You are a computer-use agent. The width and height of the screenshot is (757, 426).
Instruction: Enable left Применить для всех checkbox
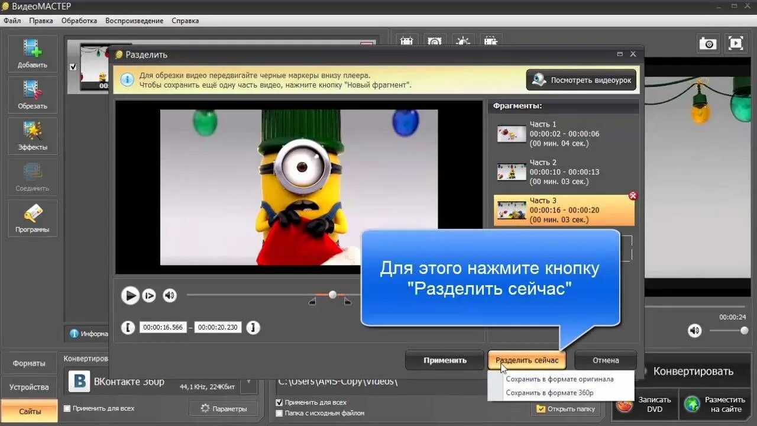67,408
